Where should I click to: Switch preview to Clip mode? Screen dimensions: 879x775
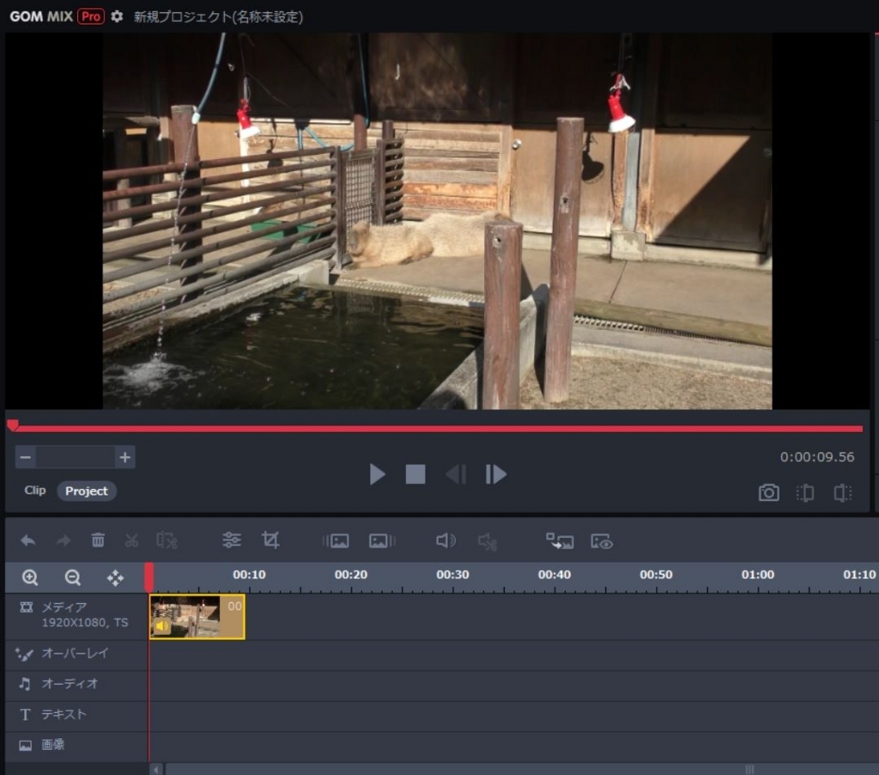pyautogui.click(x=34, y=491)
